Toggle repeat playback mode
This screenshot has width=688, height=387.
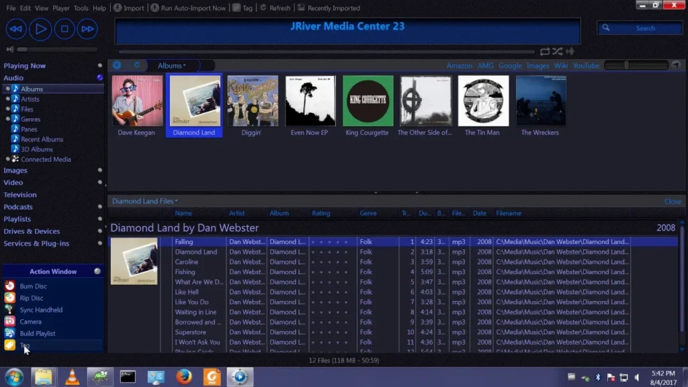546,50
